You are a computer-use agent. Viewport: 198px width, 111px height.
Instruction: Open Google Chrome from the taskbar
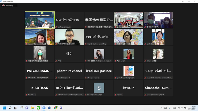coord(55,108)
